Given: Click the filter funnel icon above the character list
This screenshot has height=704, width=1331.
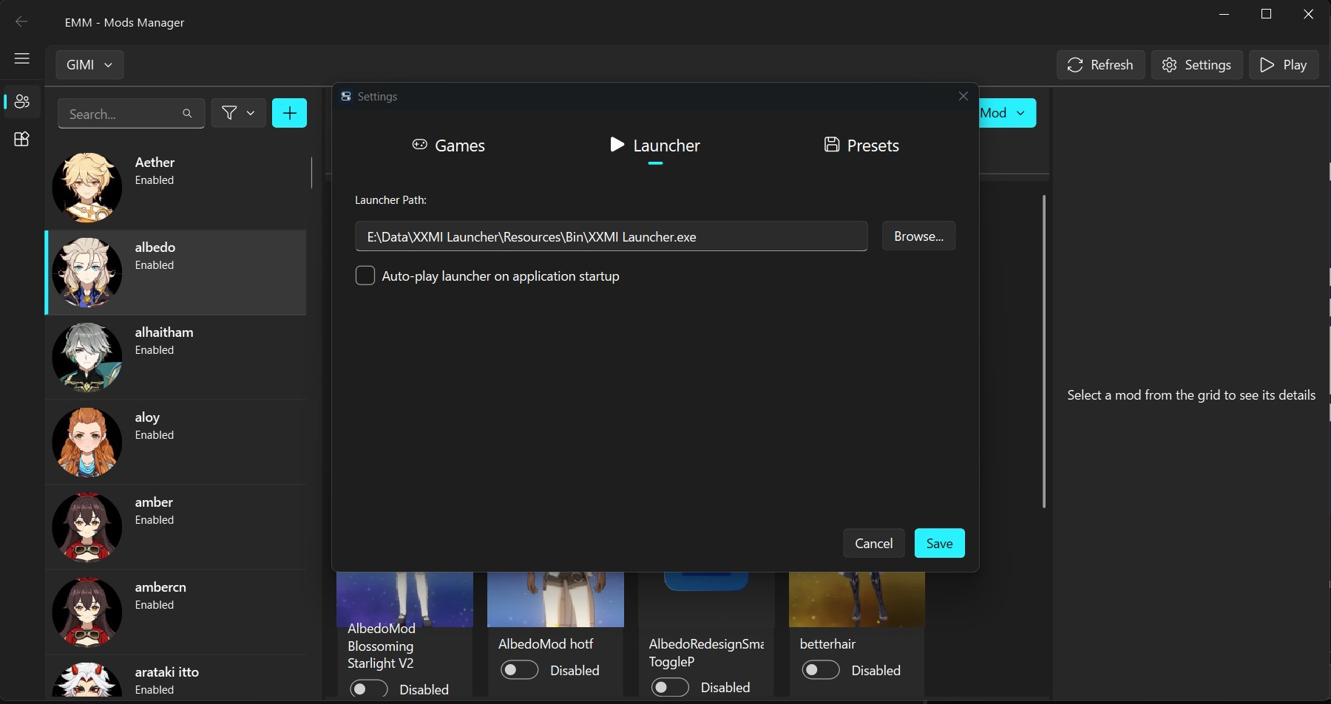Looking at the screenshot, I should pyautogui.click(x=230, y=113).
